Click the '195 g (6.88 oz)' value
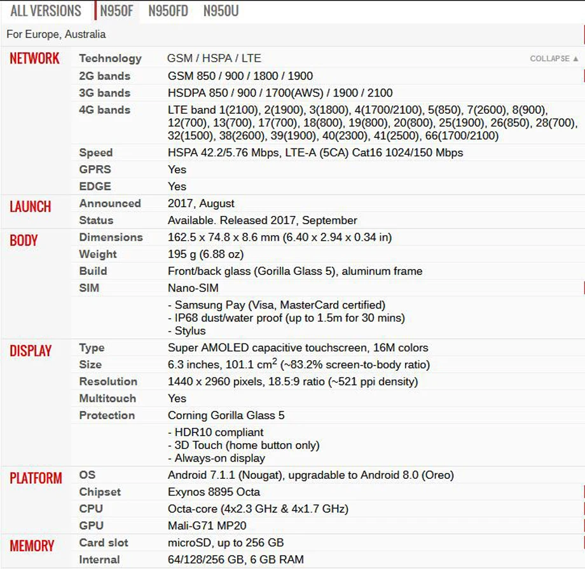 205,255
